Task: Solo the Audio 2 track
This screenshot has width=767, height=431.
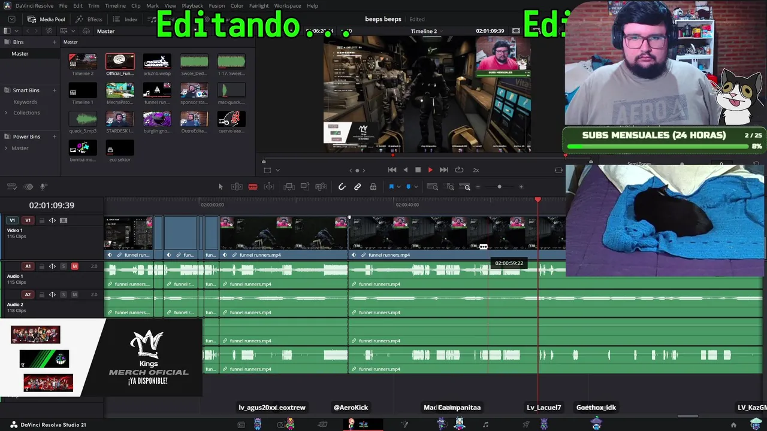Action: click(x=64, y=295)
